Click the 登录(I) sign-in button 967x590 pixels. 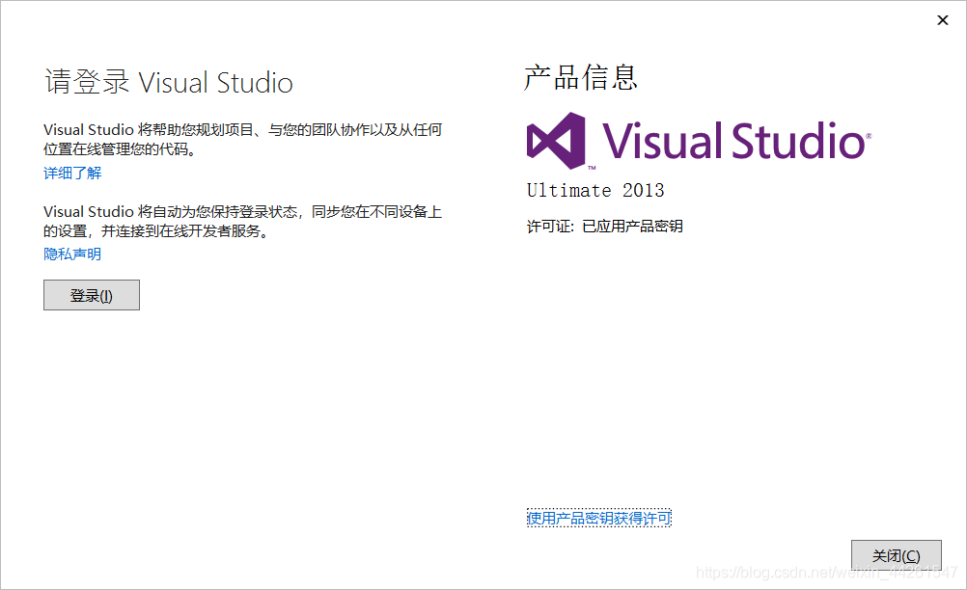[x=92, y=295]
